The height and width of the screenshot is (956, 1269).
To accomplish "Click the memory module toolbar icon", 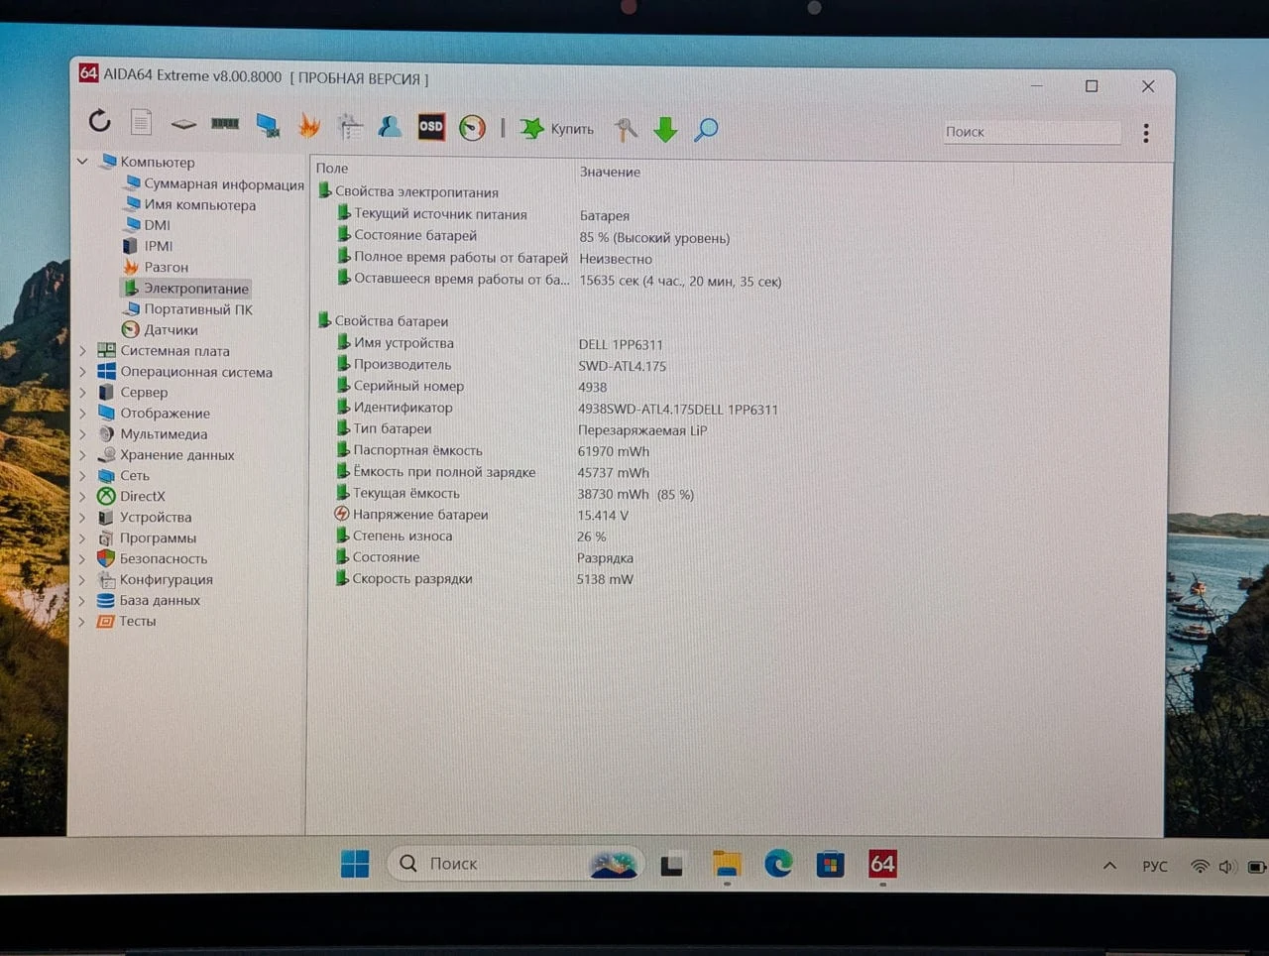I will pyautogui.click(x=225, y=123).
